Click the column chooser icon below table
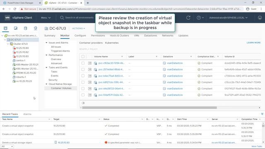 [x=83, y=103]
